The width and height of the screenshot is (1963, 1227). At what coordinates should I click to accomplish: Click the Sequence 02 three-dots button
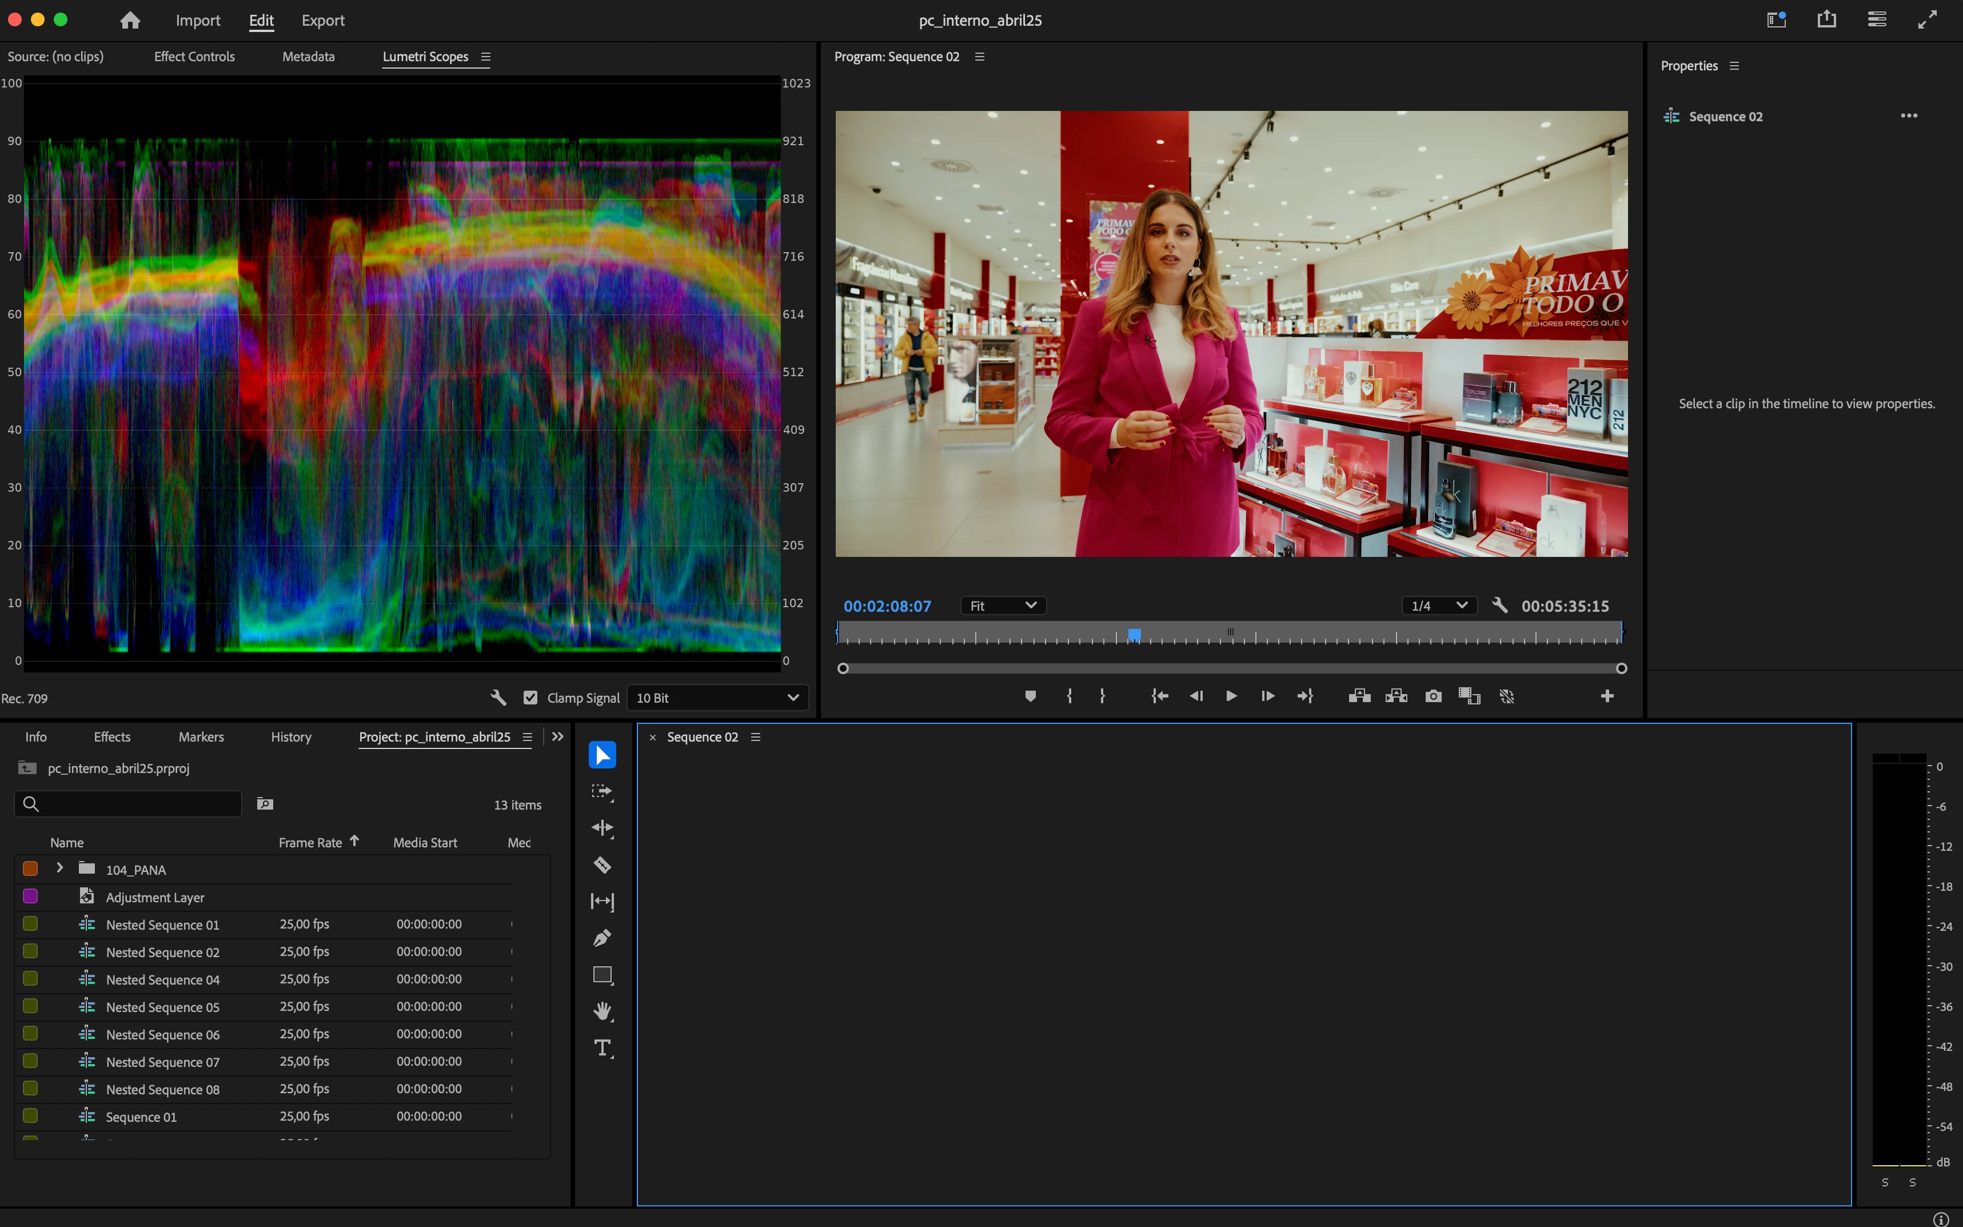click(x=1909, y=116)
